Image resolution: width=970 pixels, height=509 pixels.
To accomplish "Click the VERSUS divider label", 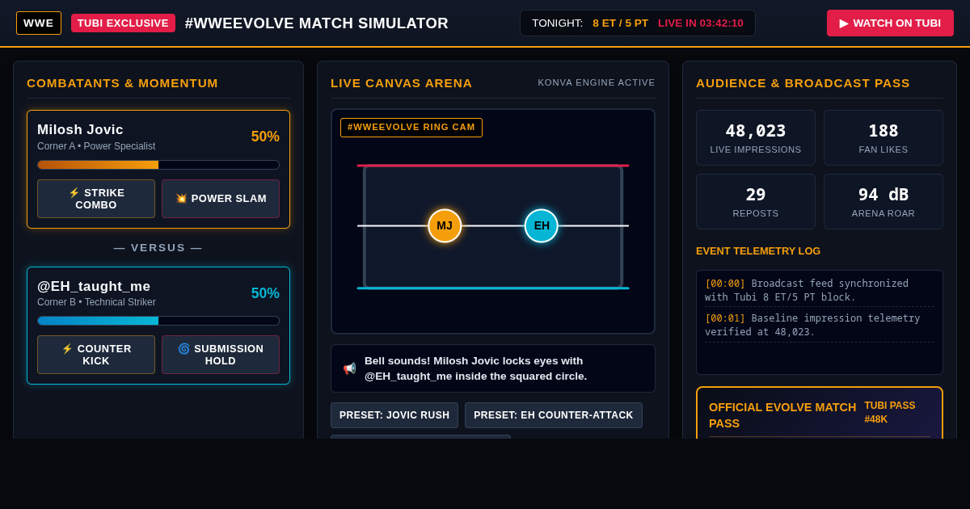I will pos(158,247).
